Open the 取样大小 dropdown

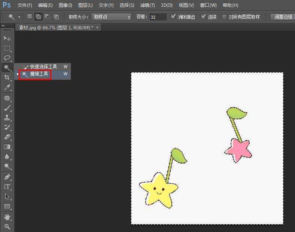(x=112, y=17)
